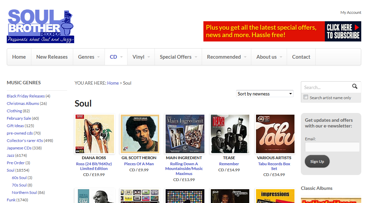The image size is (368, 203).
Task: Focus the newsletter Email field
Action: click(x=332, y=147)
